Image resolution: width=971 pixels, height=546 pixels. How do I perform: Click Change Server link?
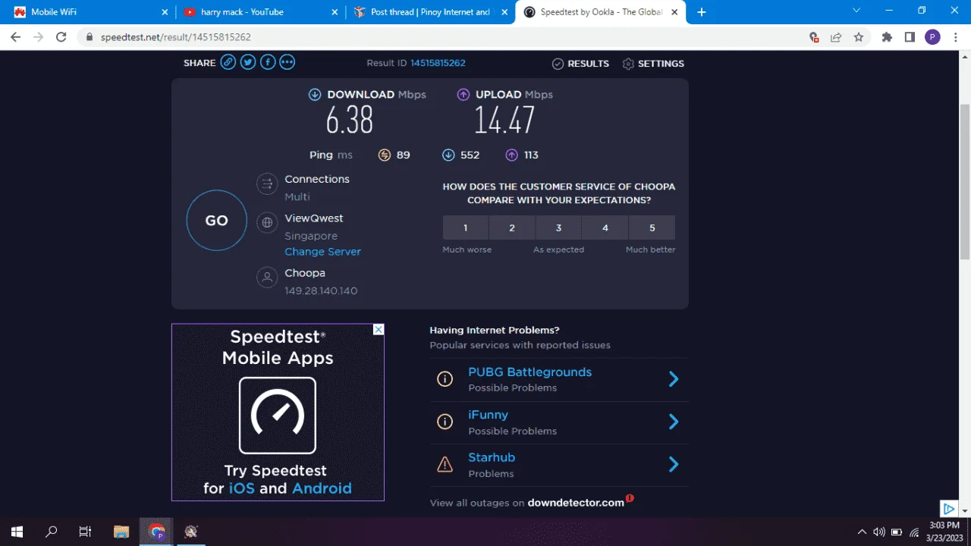click(322, 252)
